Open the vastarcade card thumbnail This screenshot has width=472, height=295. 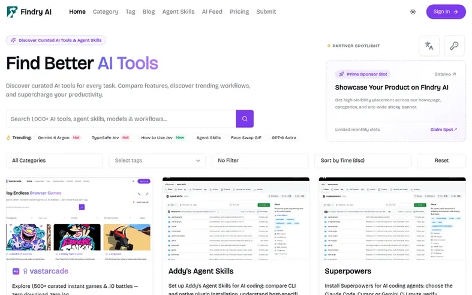click(x=80, y=218)
